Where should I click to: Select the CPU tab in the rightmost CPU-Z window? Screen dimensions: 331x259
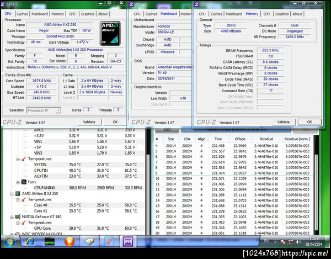pyautogui.click(x=202, y=14)
